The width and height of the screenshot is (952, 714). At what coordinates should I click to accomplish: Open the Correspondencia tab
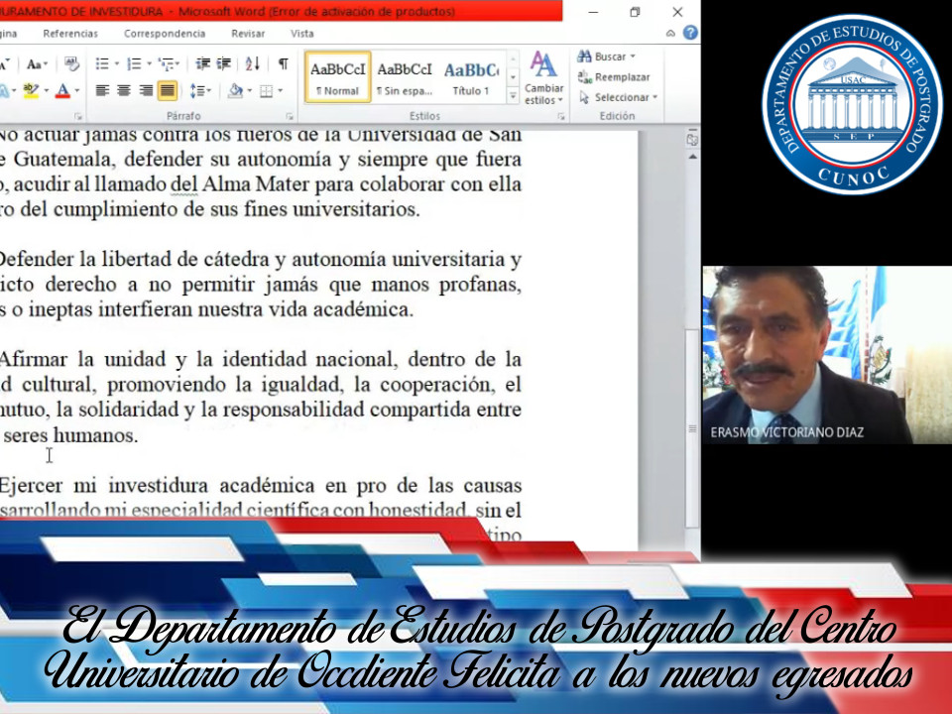click(165, 34)
